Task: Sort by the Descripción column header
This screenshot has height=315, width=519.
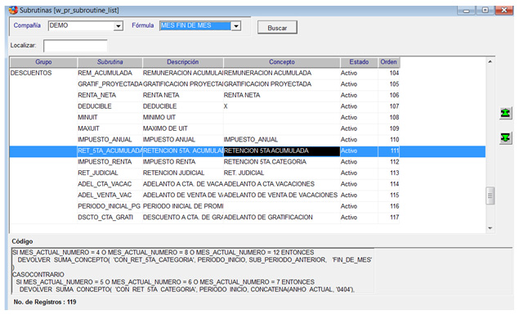Action: [x=183, y=62]
